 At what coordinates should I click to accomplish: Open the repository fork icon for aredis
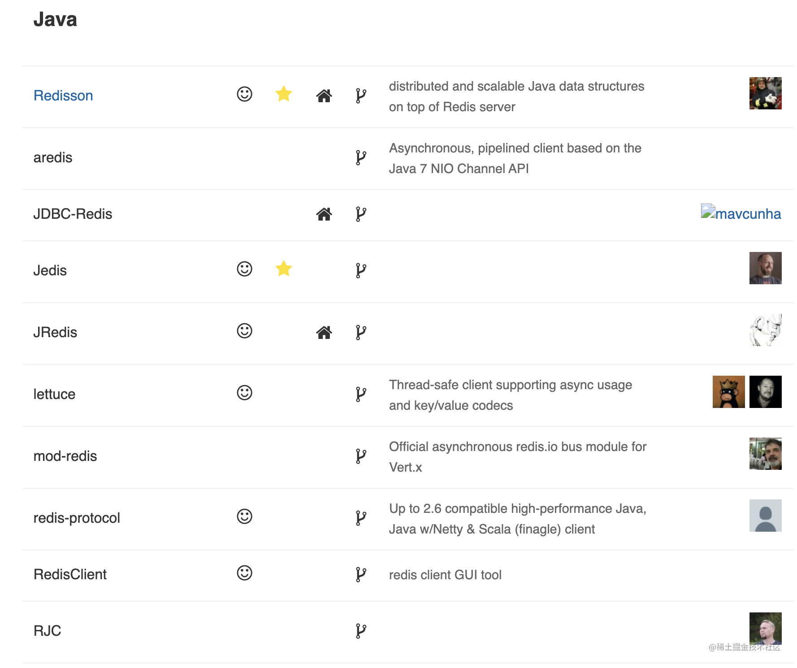click(361, 157)
